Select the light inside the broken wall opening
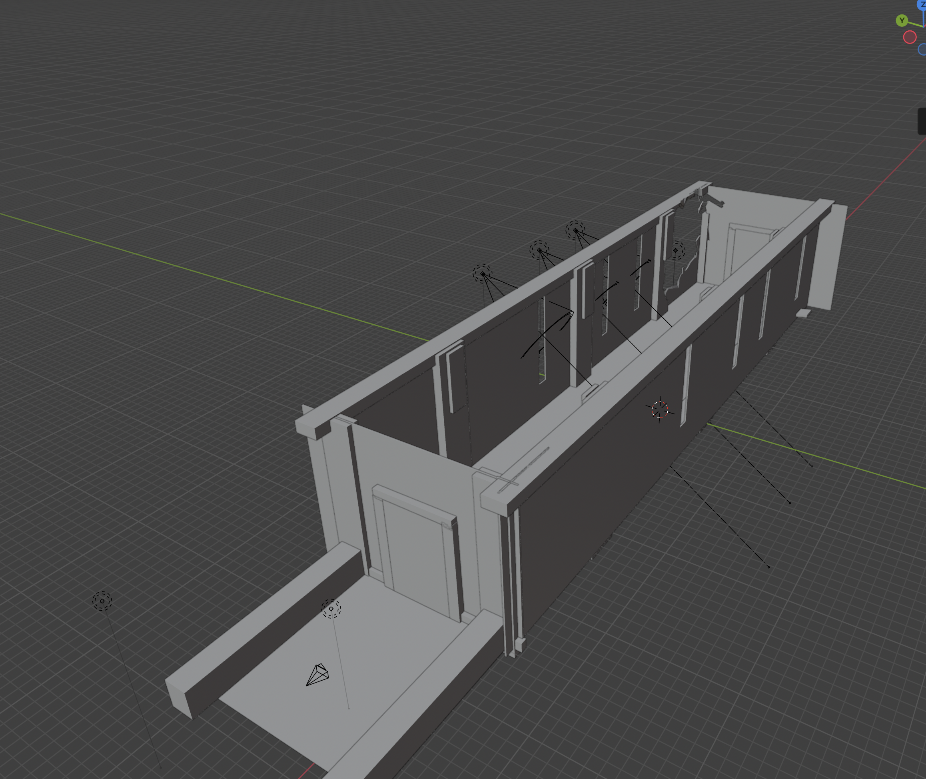 point(676,250)
